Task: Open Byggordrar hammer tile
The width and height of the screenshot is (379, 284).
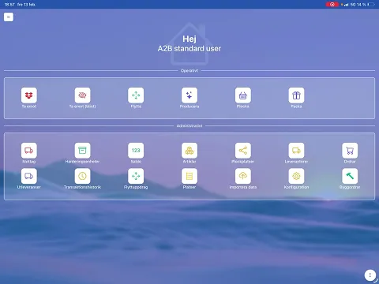Action: pyautogui.click(x=350, y=176)
